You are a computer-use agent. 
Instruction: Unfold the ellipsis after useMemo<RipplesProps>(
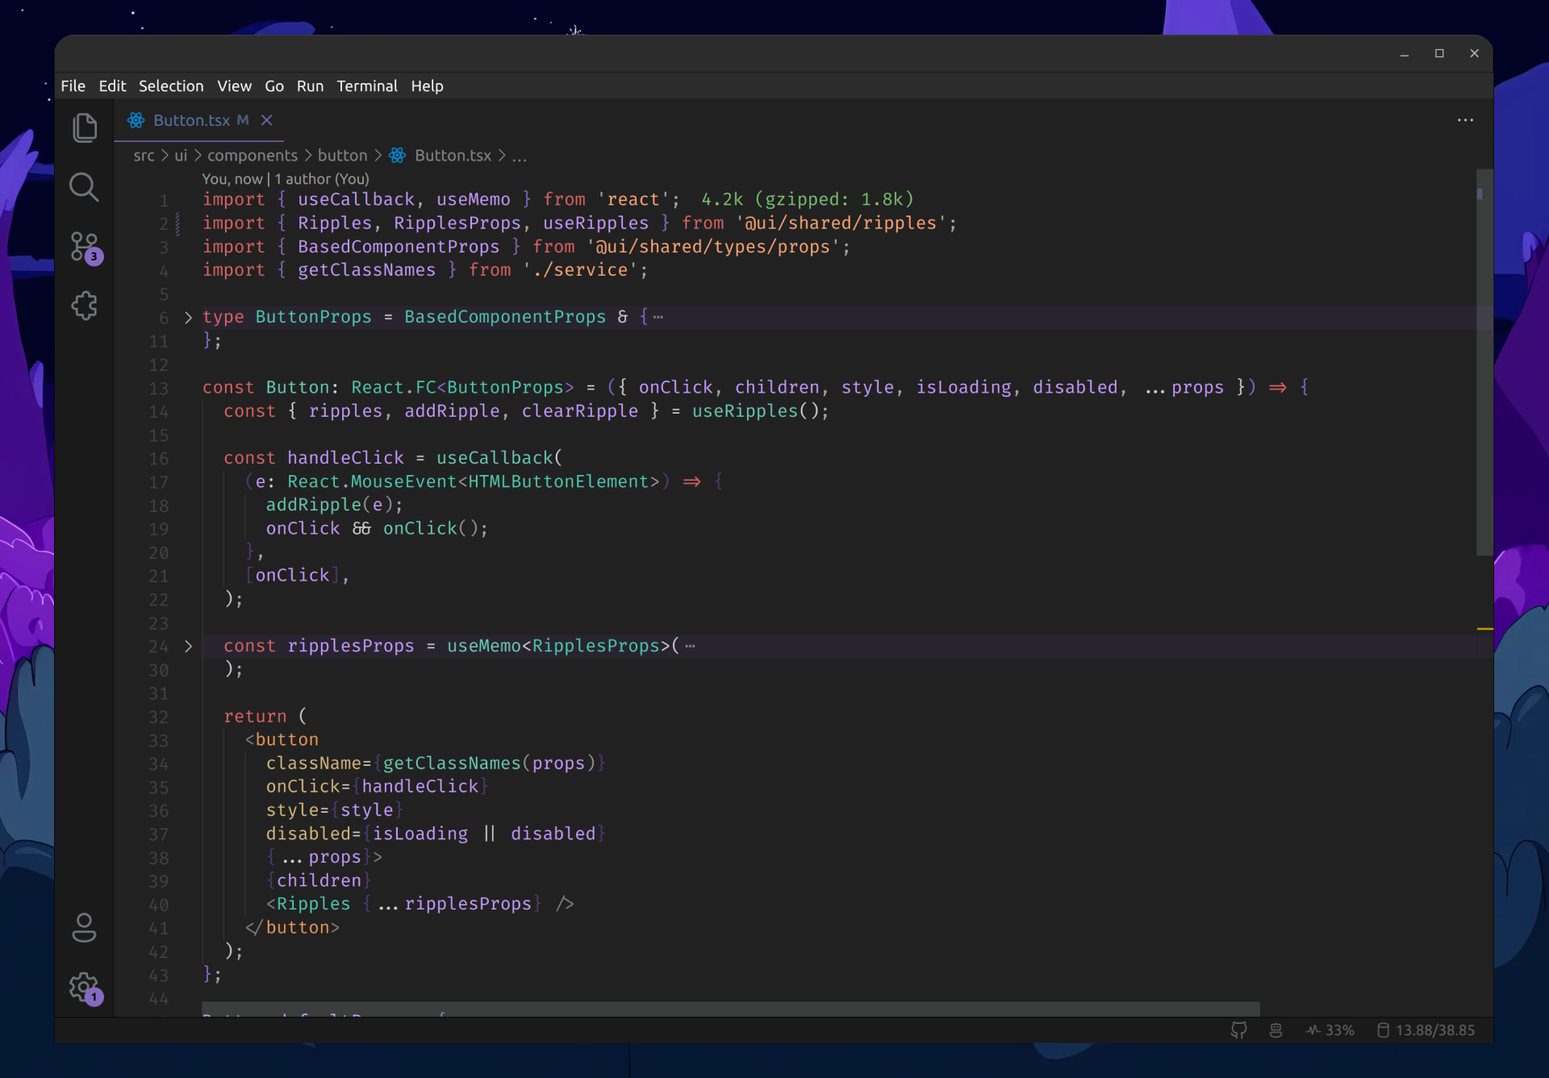(690, 647)
